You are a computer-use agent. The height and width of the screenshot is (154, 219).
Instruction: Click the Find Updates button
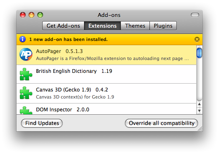click(x=42, y=123)
